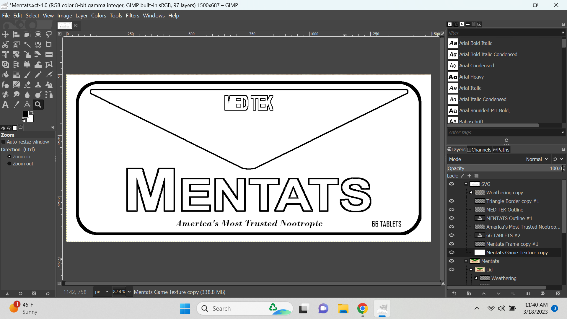Select the Rectangle Select tool
Screen dimensions: 567x319
pyautogui.click(x=27, y=34)
